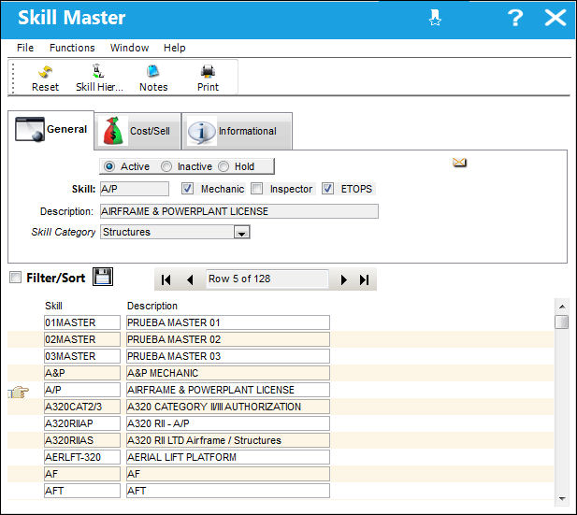Click the Print toolbar icon

point(208,71)
